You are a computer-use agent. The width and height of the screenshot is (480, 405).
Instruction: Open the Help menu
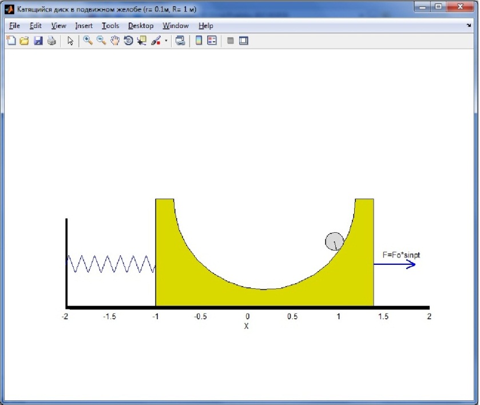pos(206,26)
